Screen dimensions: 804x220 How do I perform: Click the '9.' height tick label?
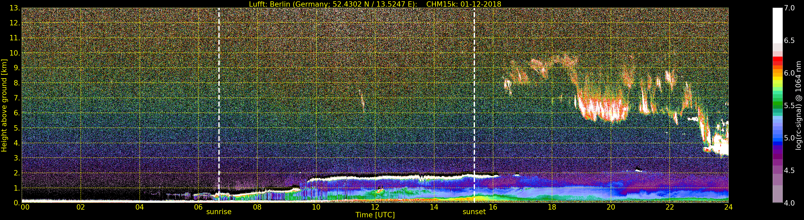tap(17, 68)
